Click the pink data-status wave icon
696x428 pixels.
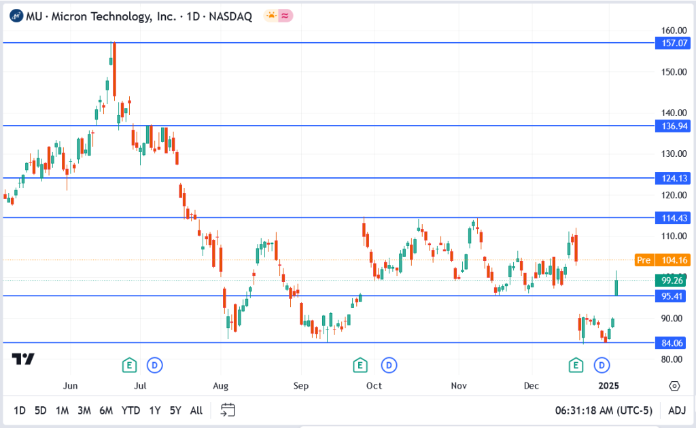pyautogui.click(x=285, y=16)
